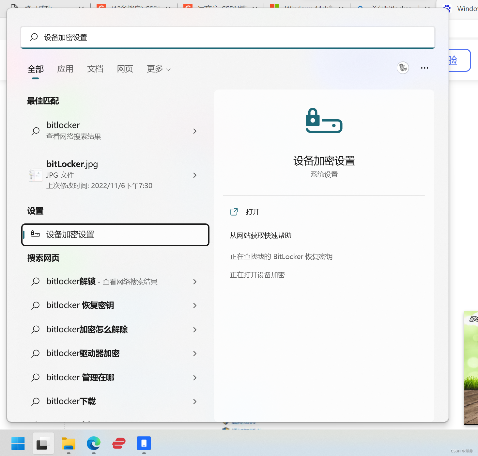Switch to the 应用 tab

point(65,69)
